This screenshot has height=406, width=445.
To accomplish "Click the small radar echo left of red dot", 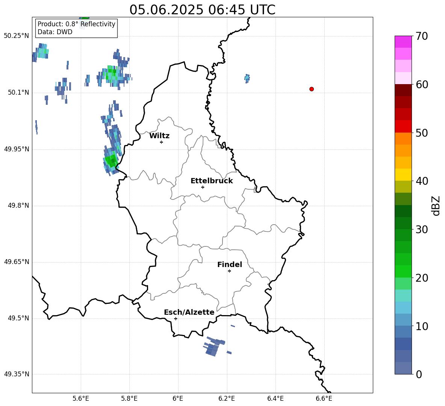I will pos(247,78).
